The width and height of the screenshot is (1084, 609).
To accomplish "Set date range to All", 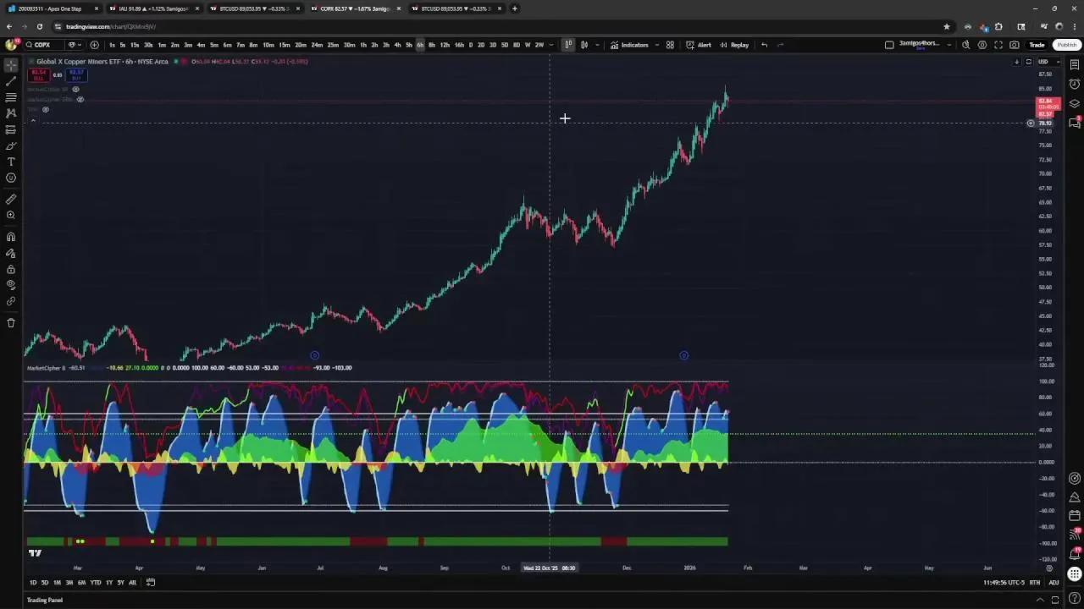I will pyautogui.click(x=132, y=582).
